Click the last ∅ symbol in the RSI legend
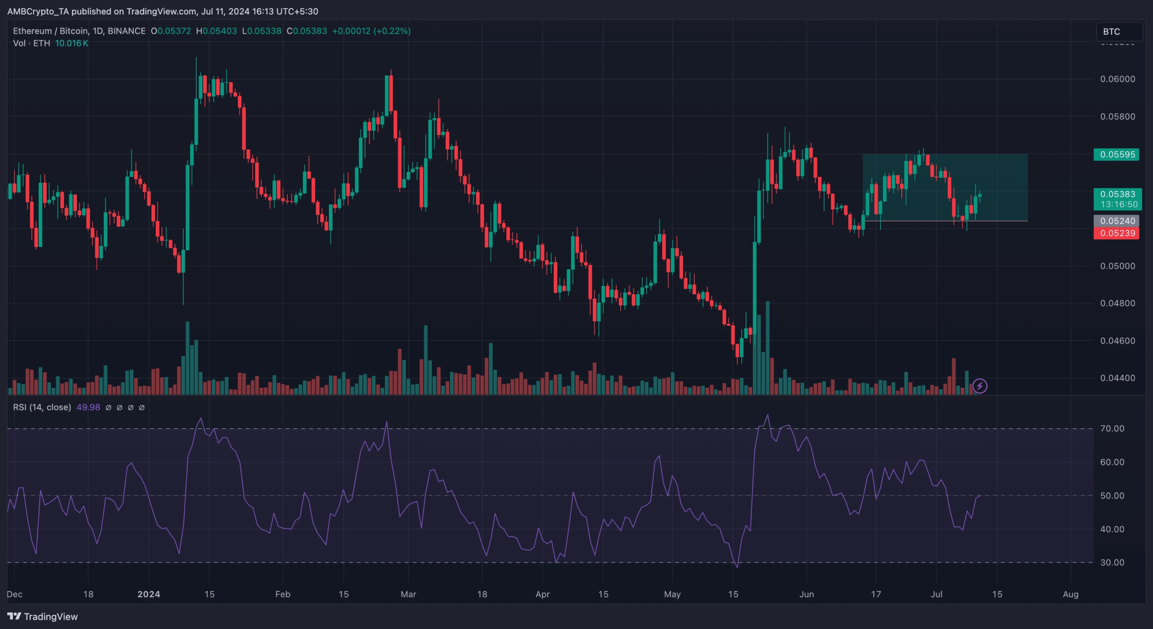This screenshot has width=1153, height=629. pos(141,408)
